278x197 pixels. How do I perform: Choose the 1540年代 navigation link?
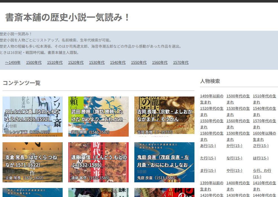118,63
